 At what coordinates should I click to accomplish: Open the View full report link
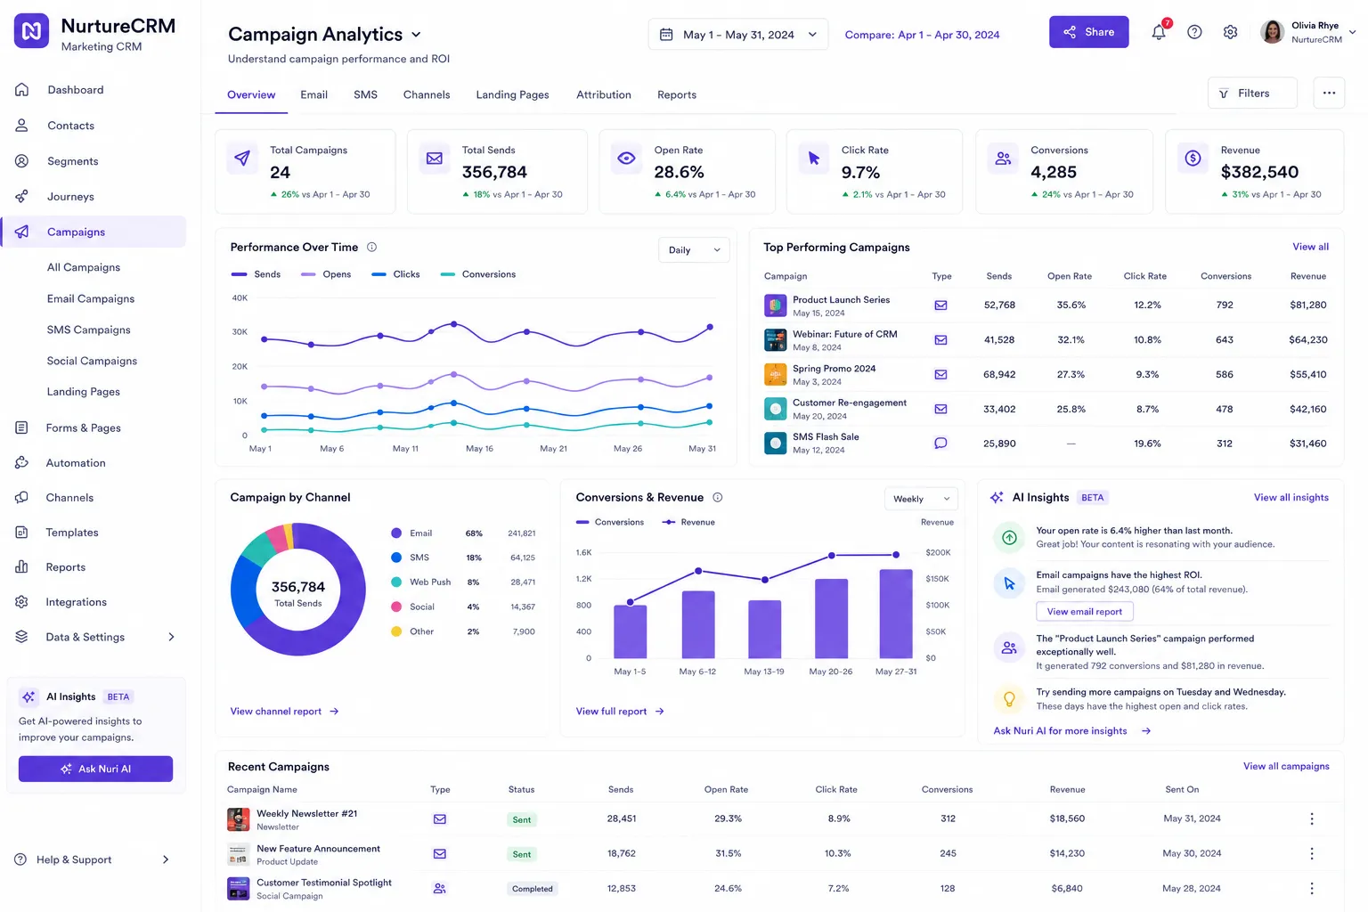coord(620,712)
